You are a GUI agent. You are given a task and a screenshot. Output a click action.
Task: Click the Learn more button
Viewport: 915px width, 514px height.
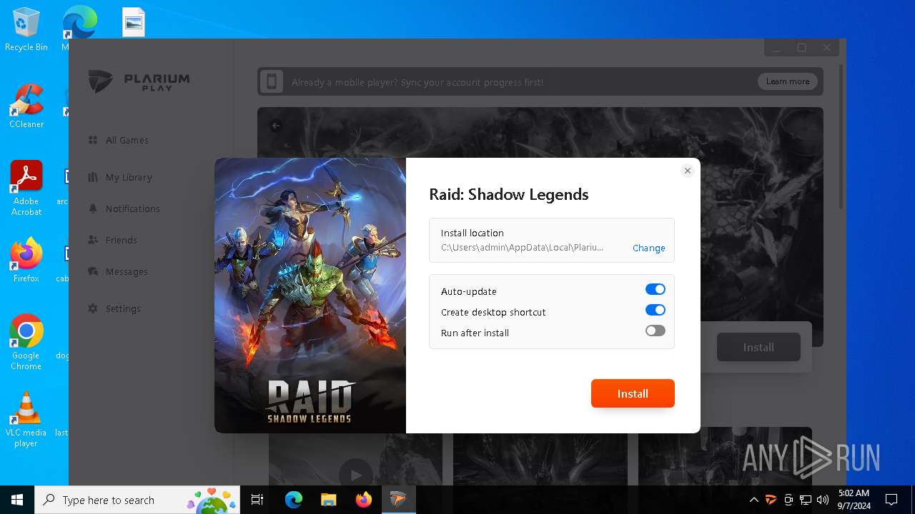[x=788, y=81]
